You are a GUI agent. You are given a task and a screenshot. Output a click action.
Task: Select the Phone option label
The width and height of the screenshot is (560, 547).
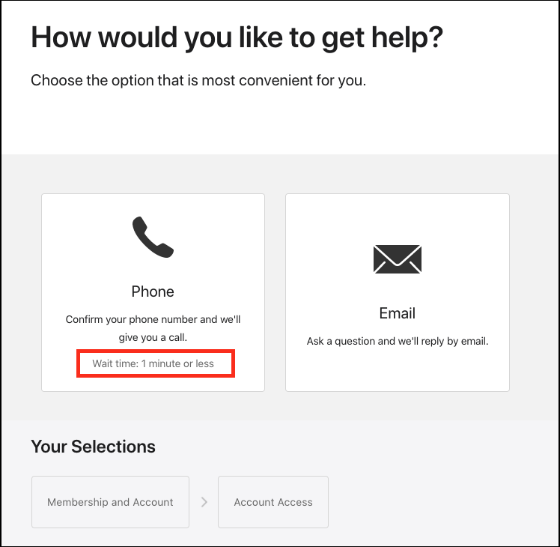153,291
